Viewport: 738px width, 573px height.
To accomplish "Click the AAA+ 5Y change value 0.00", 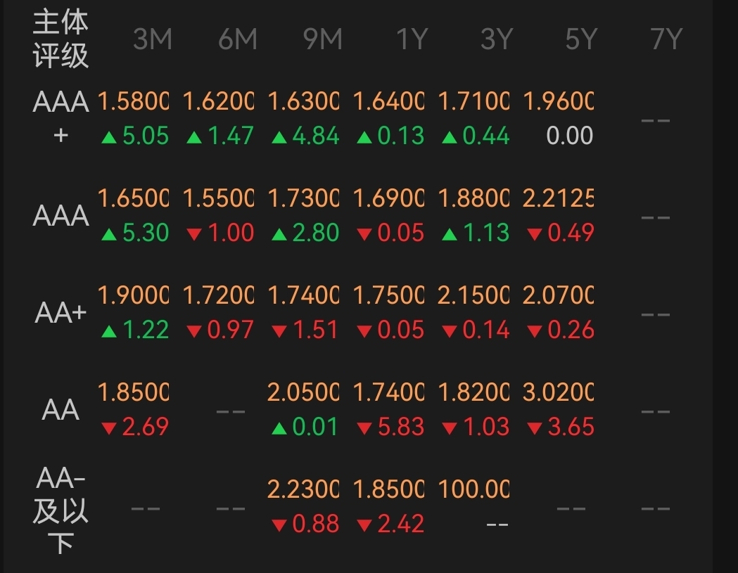I will tap(569, 136).
